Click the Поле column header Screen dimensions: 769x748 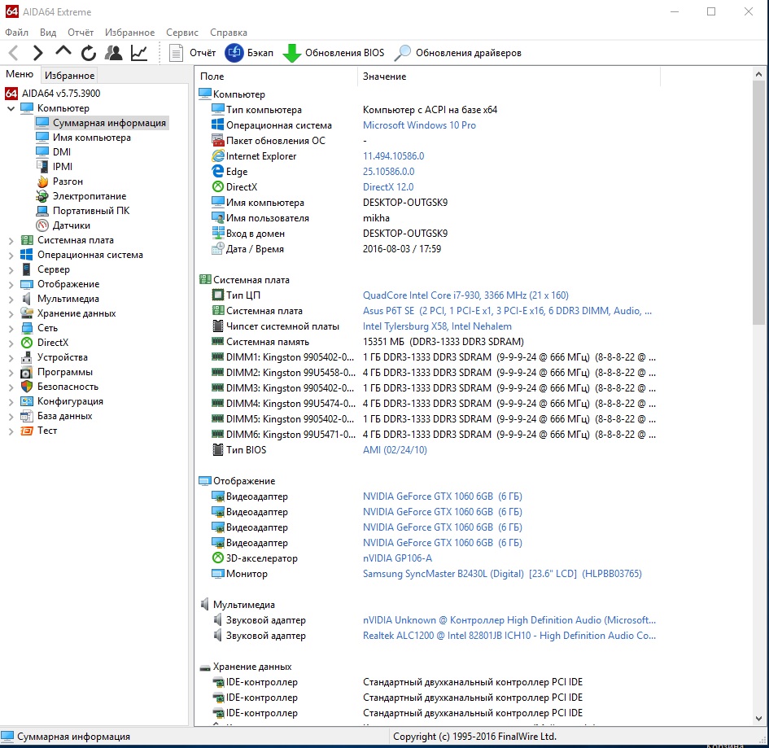click(277, 77)
